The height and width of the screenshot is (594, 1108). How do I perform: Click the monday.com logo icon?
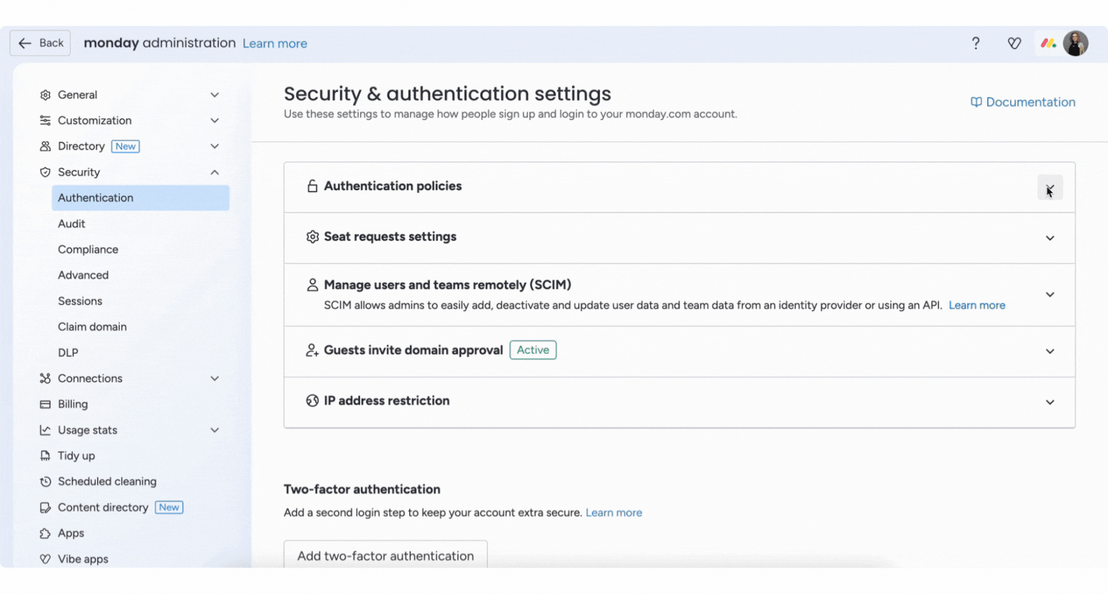coord(1048,43)
